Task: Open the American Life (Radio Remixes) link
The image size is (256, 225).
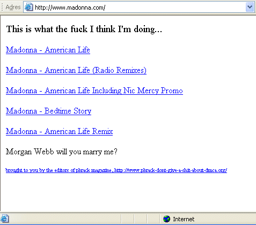Action: point(76,70)
